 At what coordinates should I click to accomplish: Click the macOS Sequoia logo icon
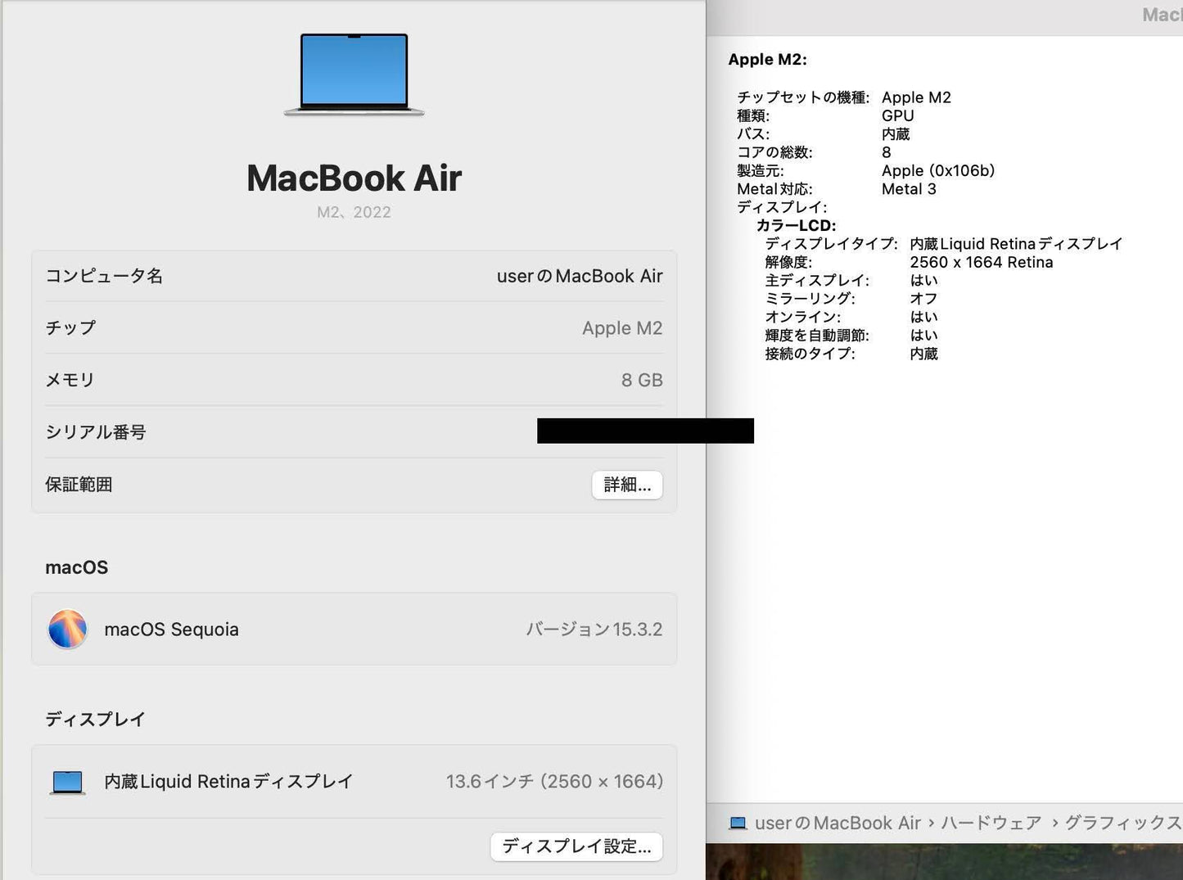[x=68, y=630]
